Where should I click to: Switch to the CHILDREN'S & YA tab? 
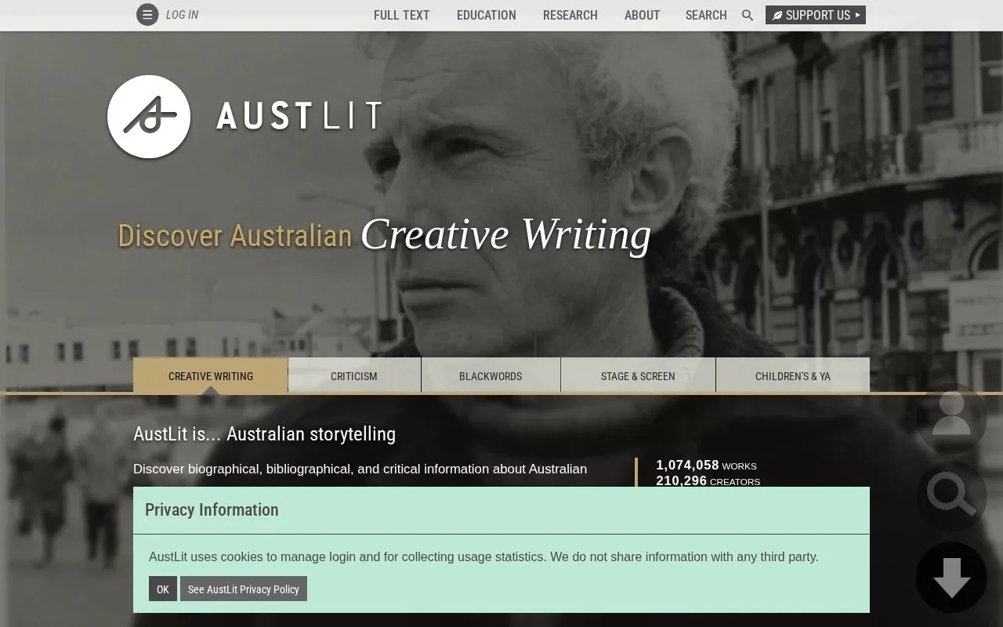[793, 375]
